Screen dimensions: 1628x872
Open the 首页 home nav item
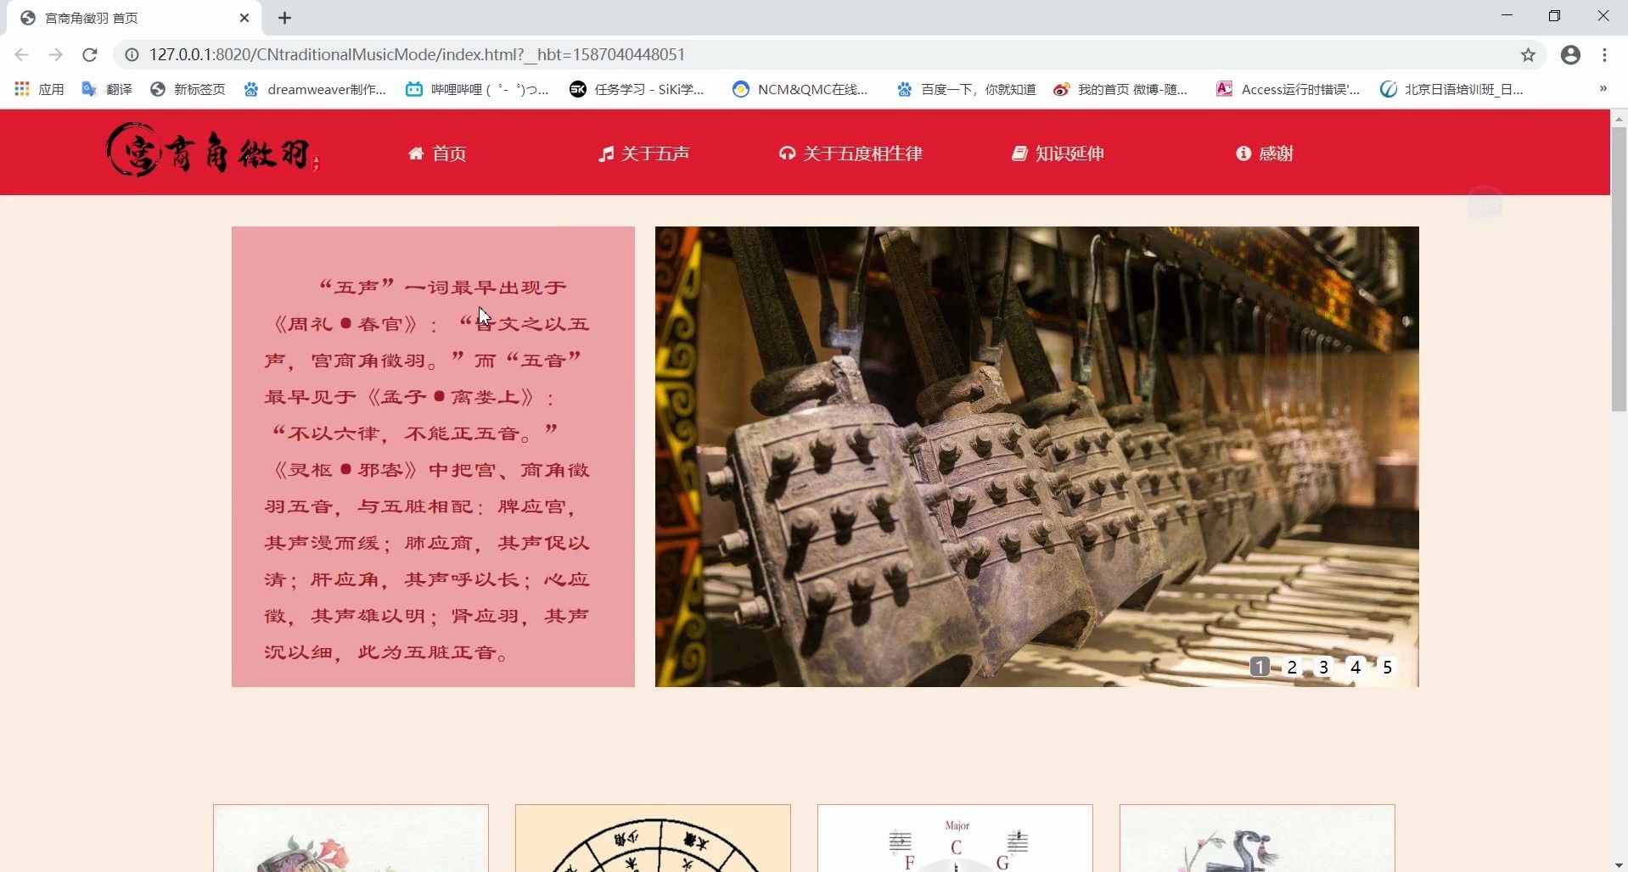pyautogui.click(x=437, y=154)
